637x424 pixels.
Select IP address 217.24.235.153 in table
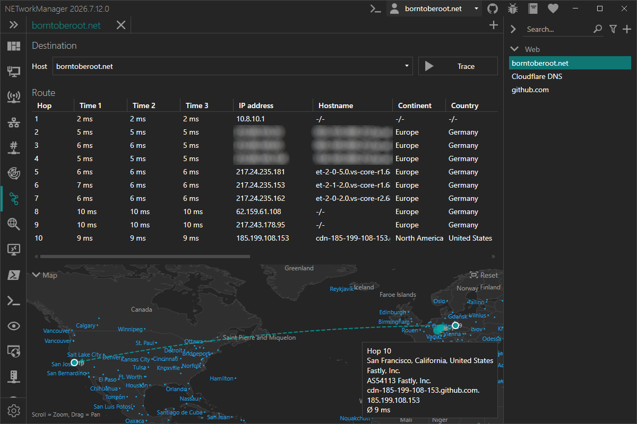(261, 185)
